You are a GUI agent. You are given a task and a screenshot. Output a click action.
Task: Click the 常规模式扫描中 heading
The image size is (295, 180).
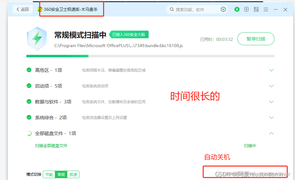(80, 35)
